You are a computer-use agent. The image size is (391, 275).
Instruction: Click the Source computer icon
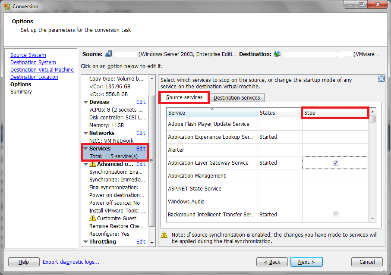[x=108, y=54]
